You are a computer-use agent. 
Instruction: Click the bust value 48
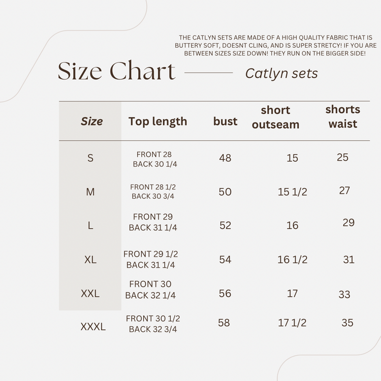pos(225,158)
